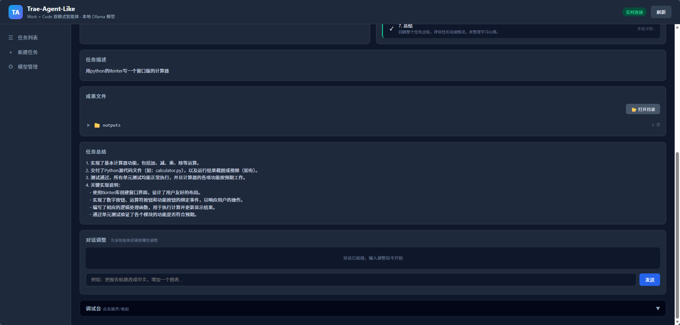Click the 打开目录 button
This screenshot has width=680, height=325.
coord(643,109)
